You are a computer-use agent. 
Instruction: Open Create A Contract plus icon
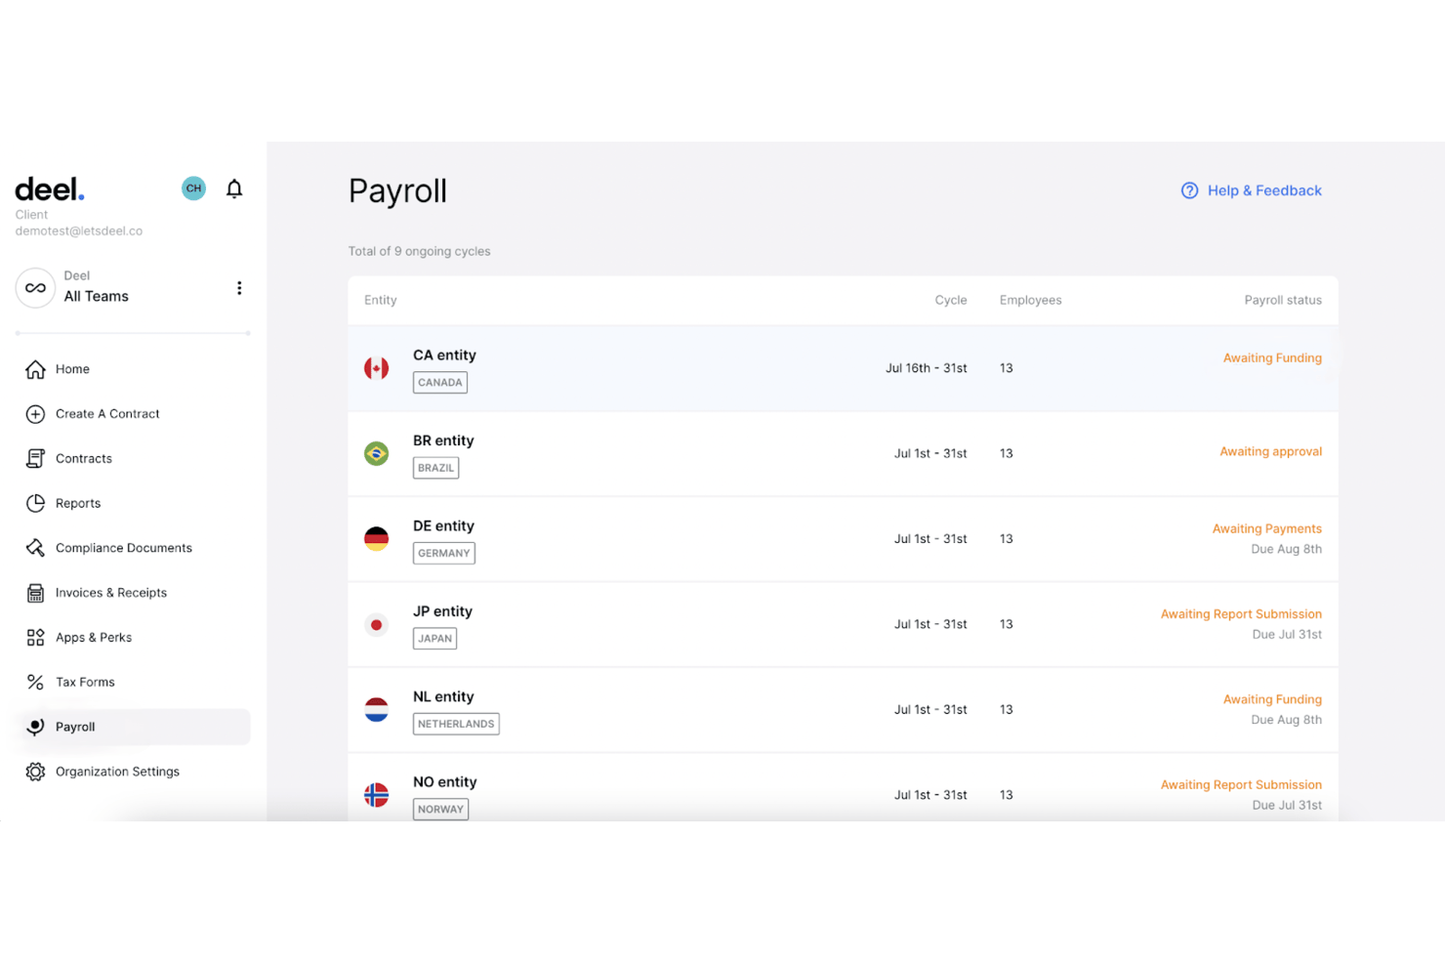(35, 414)
